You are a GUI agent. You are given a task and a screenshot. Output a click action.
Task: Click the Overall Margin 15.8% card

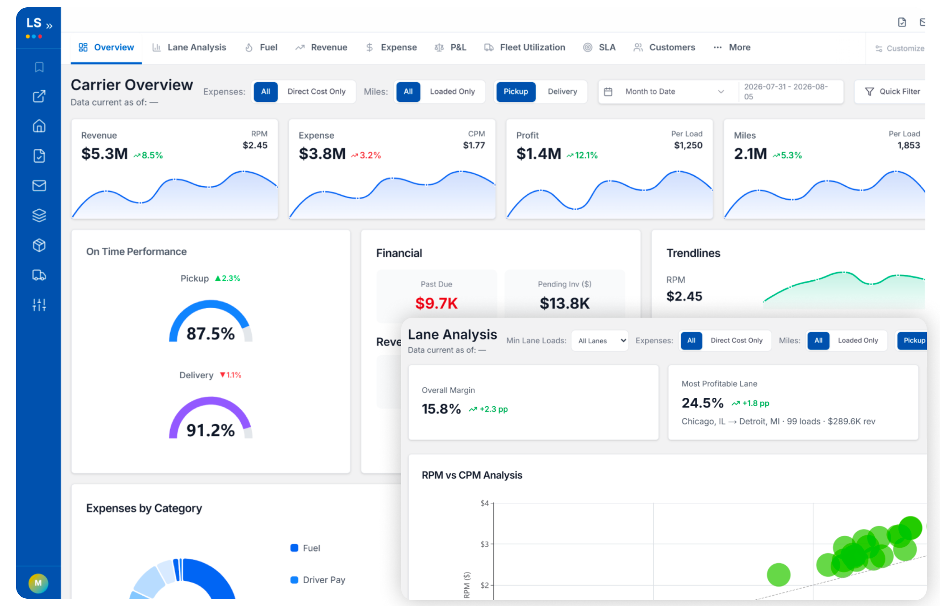click(x=533, y=402)
